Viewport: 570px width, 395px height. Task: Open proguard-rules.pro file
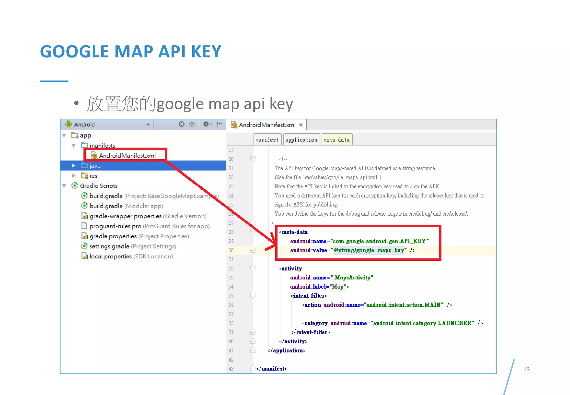tap(149, 226)
